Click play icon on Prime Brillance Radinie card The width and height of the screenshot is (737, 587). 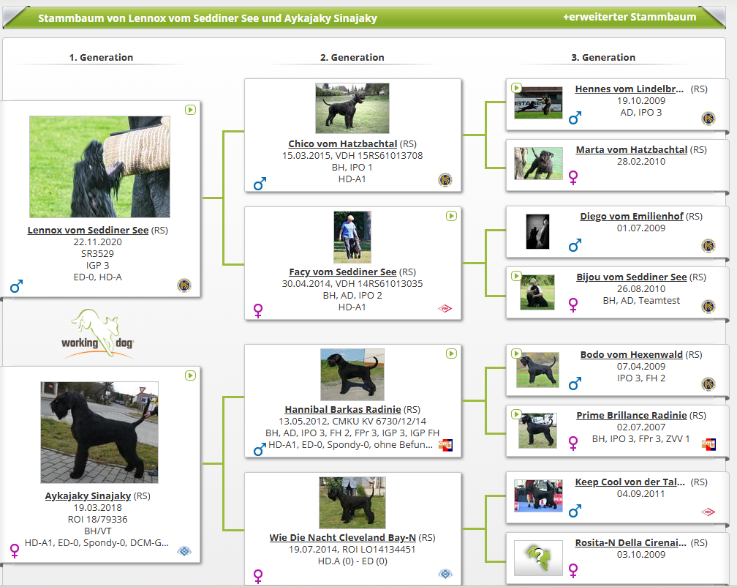click(516, 414)
